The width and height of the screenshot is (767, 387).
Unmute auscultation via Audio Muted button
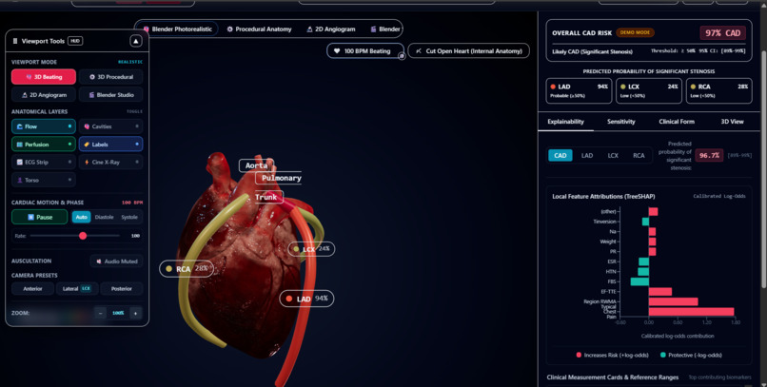point(116,261)
